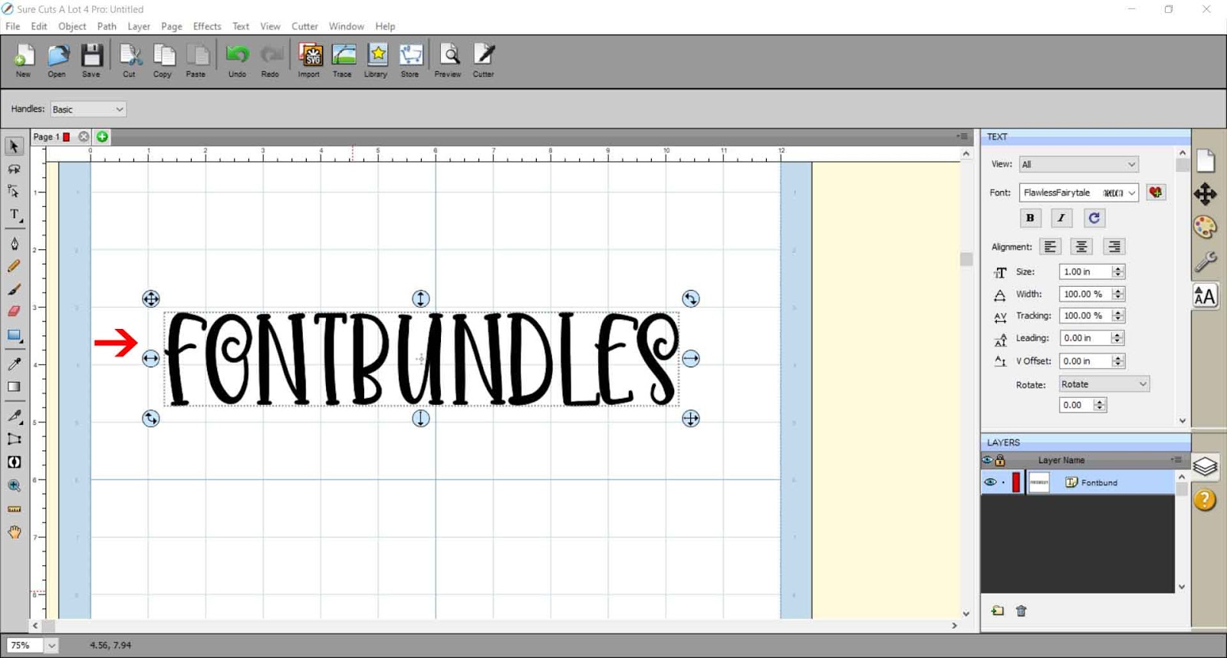Screen dimensions: 1227x658
Task: Open a file with the Open icon
Action: (57, 61)
